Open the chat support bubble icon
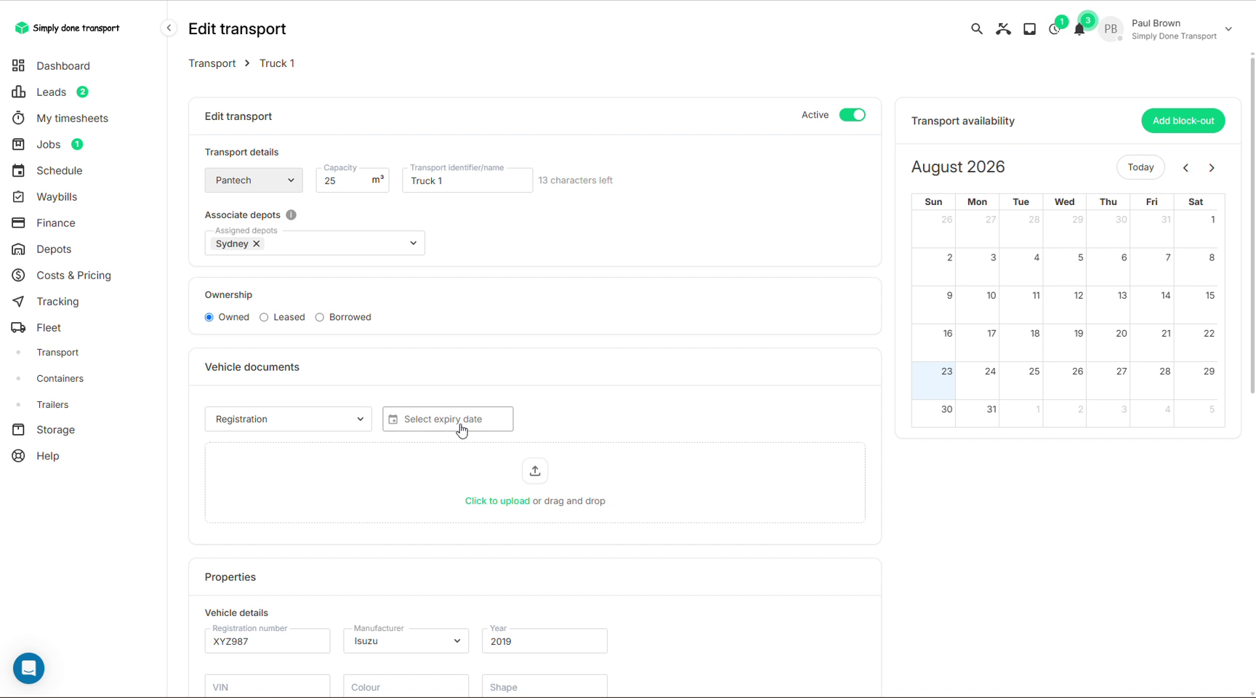1256x698 pixels. 29,667
